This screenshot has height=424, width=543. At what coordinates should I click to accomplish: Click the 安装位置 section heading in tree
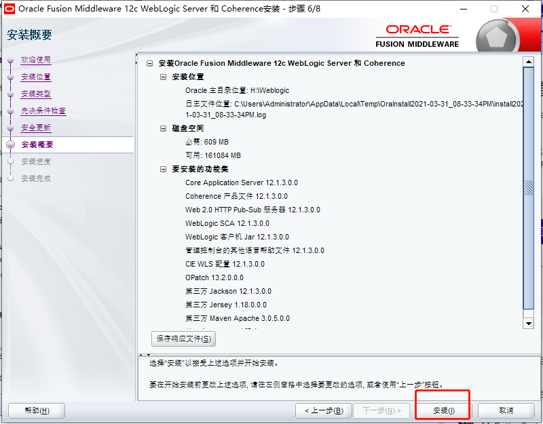188,77
